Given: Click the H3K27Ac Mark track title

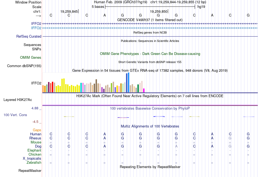Looking at the screenshot, I should click(150, 96).
